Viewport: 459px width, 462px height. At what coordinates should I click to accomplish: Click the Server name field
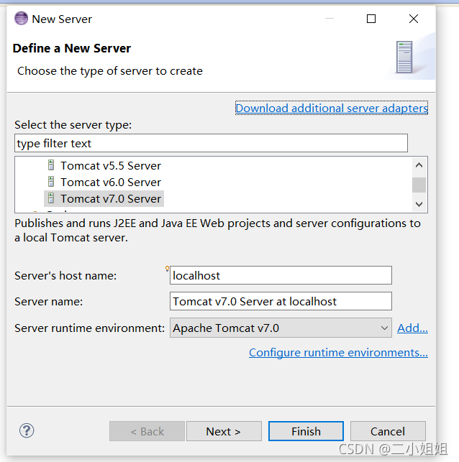pyautogui.click(x=281, y=301)
